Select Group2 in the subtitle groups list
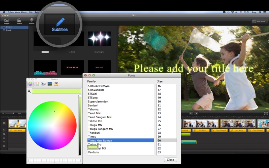The height and width of the screenshot is (168, 269). pyautogui.click(x=14, y=30)
